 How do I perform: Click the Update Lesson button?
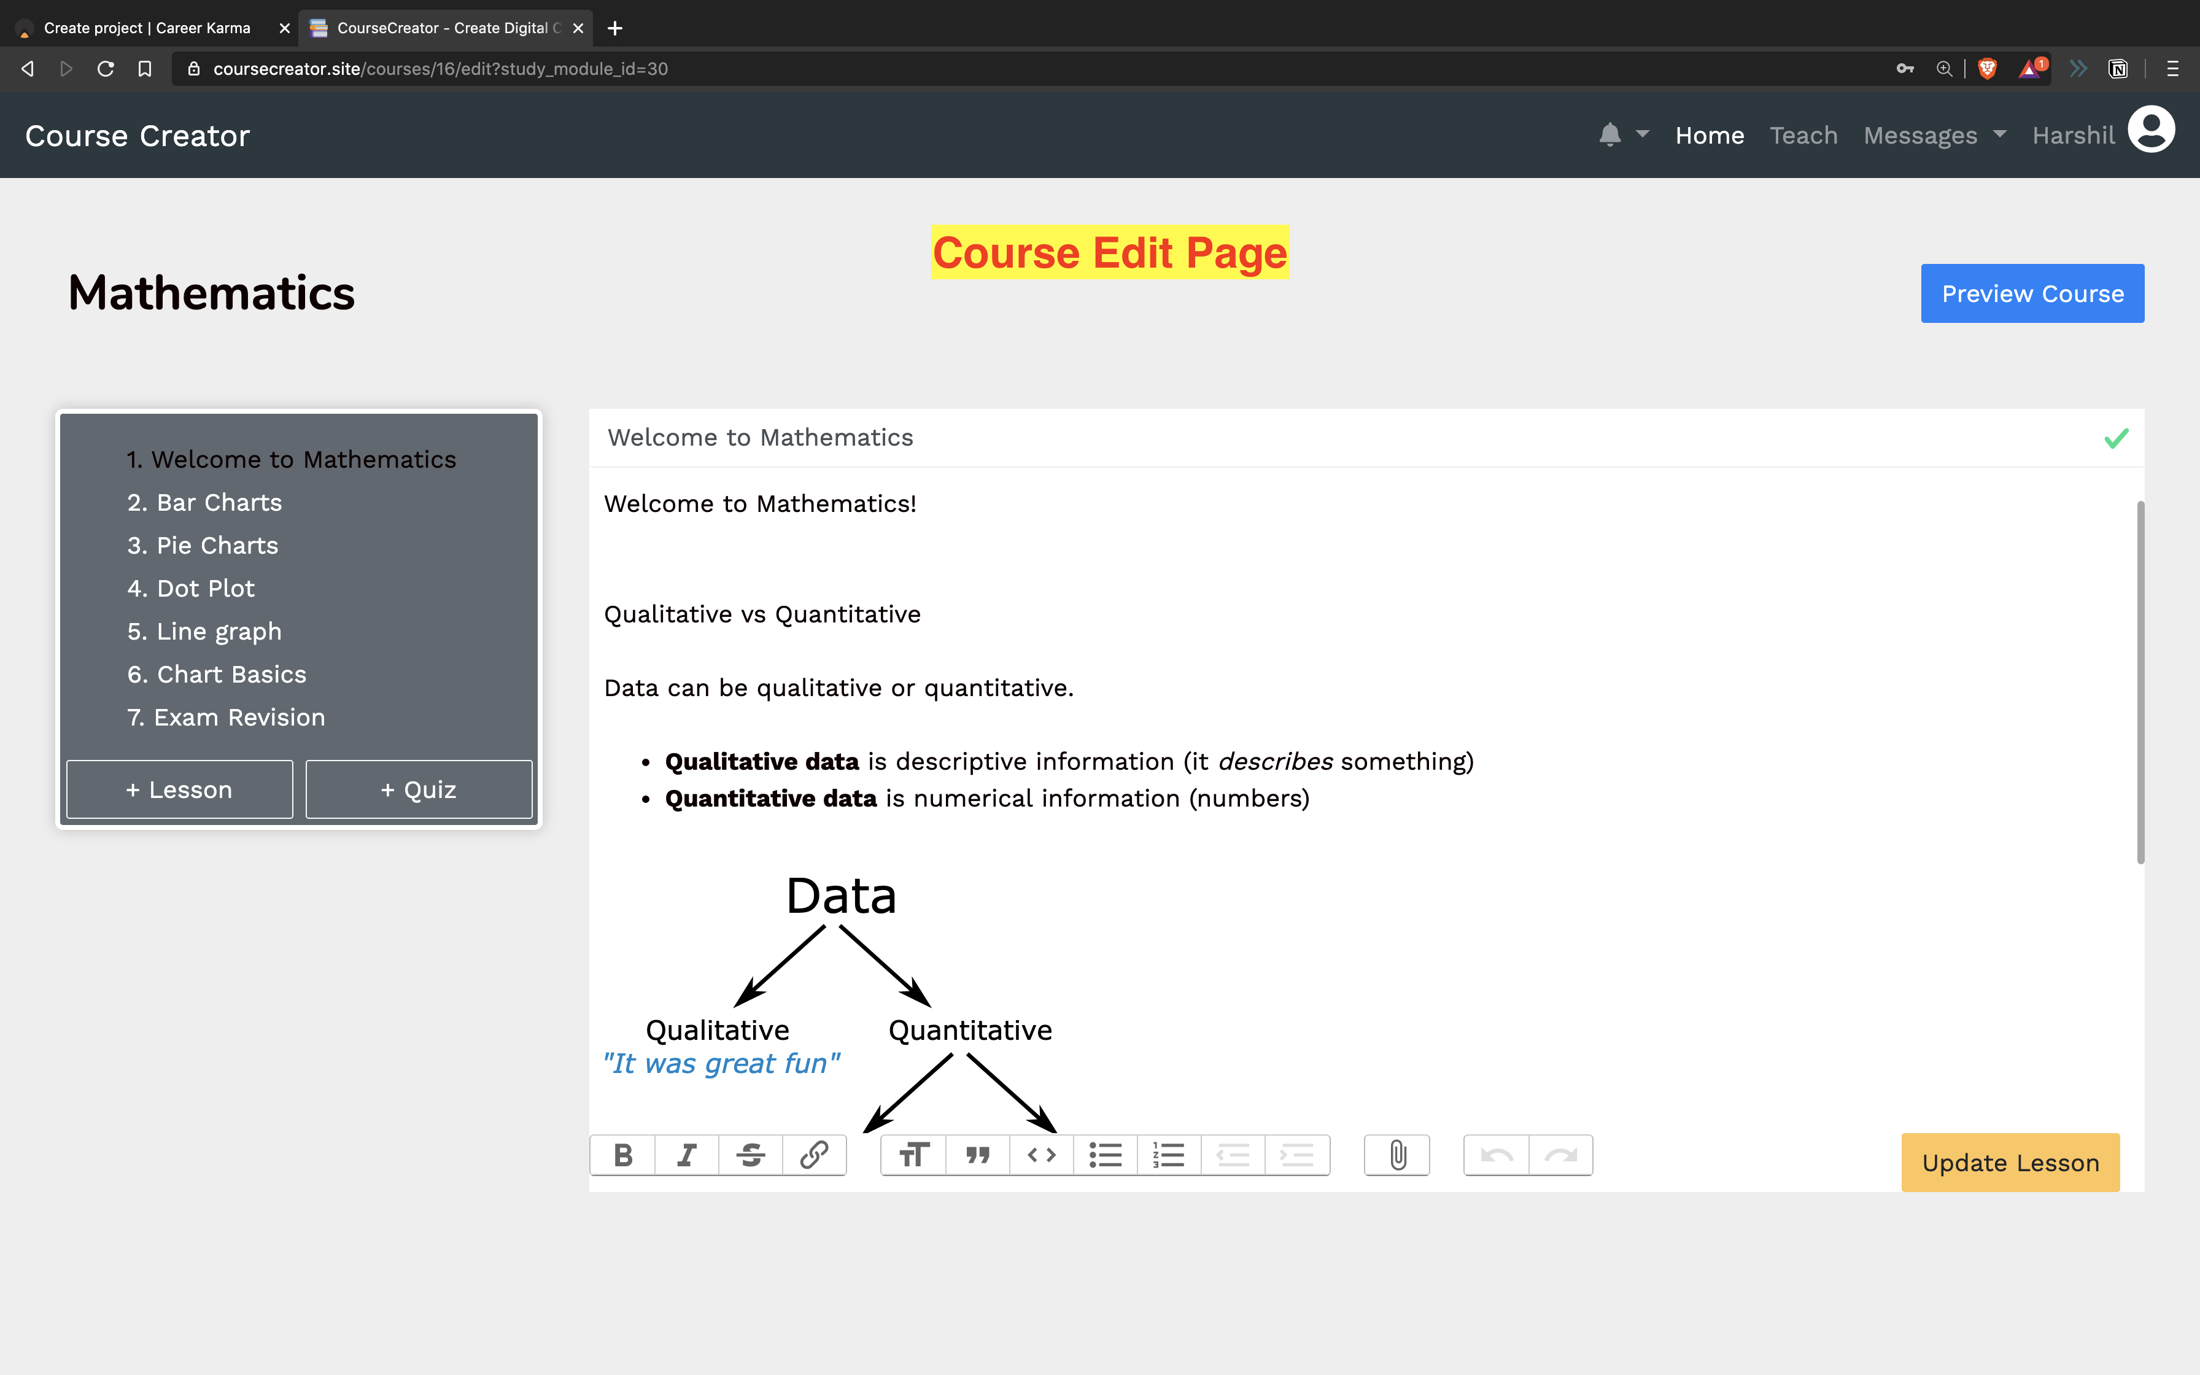[x=2010, y=1162]
